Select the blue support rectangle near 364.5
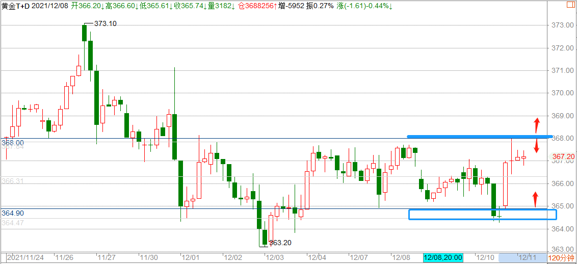 pos(482,215)
